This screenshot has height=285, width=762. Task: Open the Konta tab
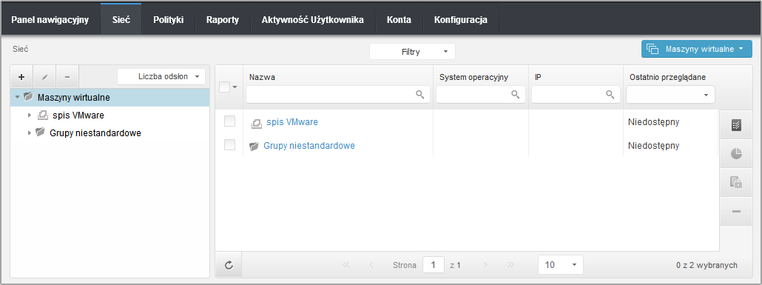[x=399, y=20]
